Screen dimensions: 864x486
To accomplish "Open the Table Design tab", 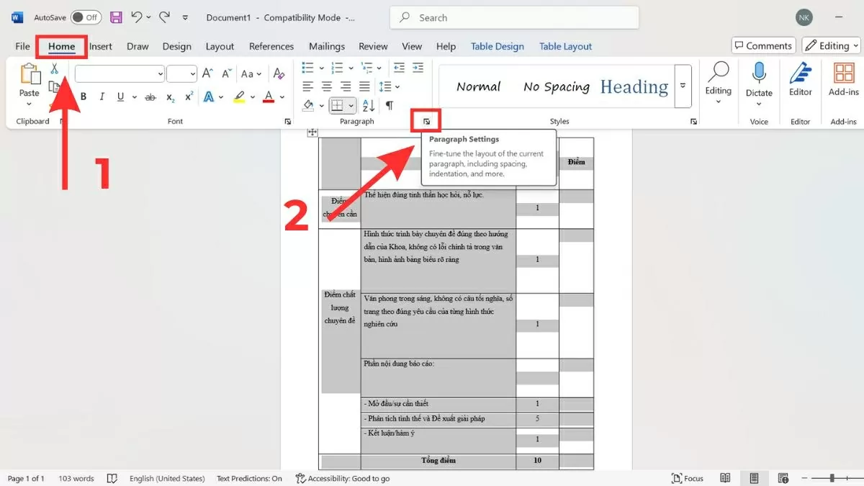I will [497, 46].
